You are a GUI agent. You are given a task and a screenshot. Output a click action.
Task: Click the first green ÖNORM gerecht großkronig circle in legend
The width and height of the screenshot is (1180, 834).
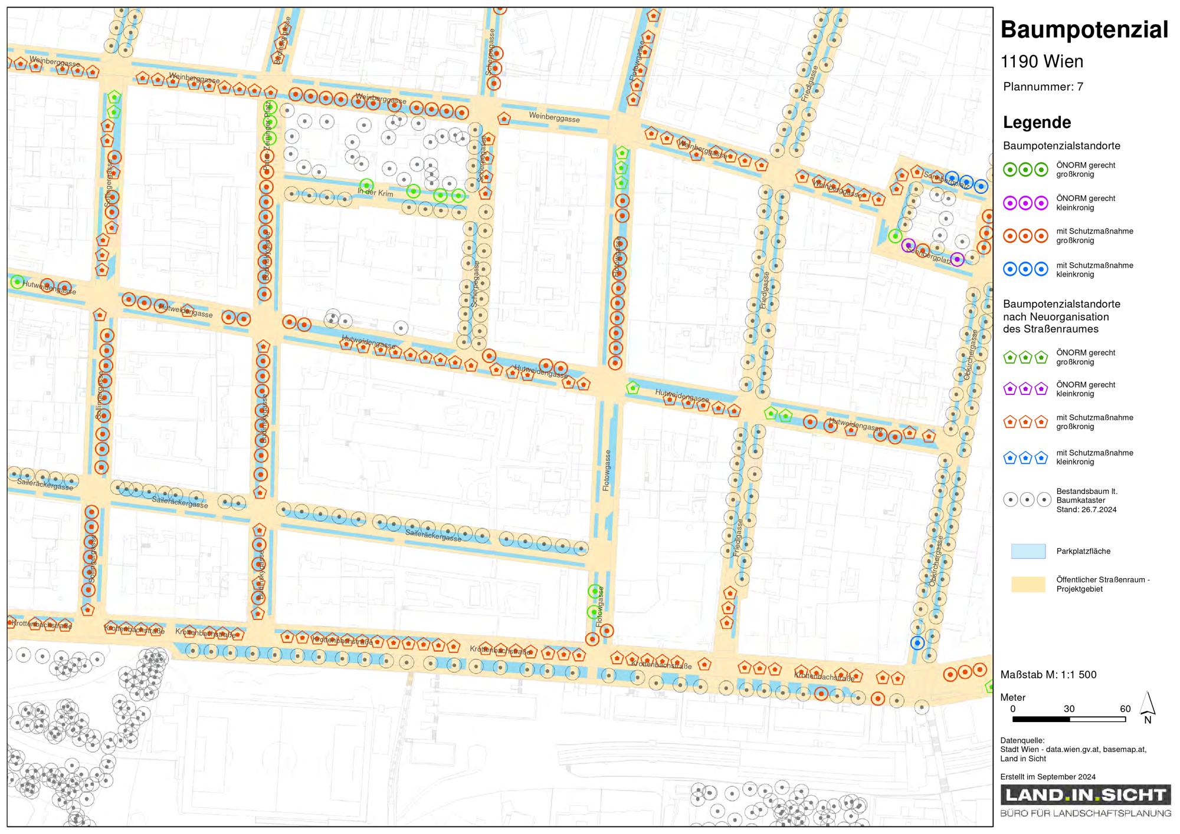pos(1010,170)
